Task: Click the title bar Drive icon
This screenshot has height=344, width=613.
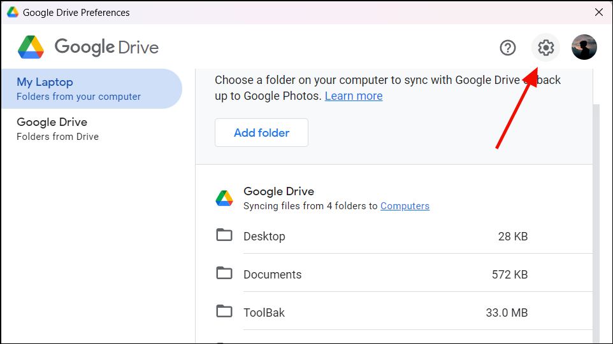Action: coord(13,12)
